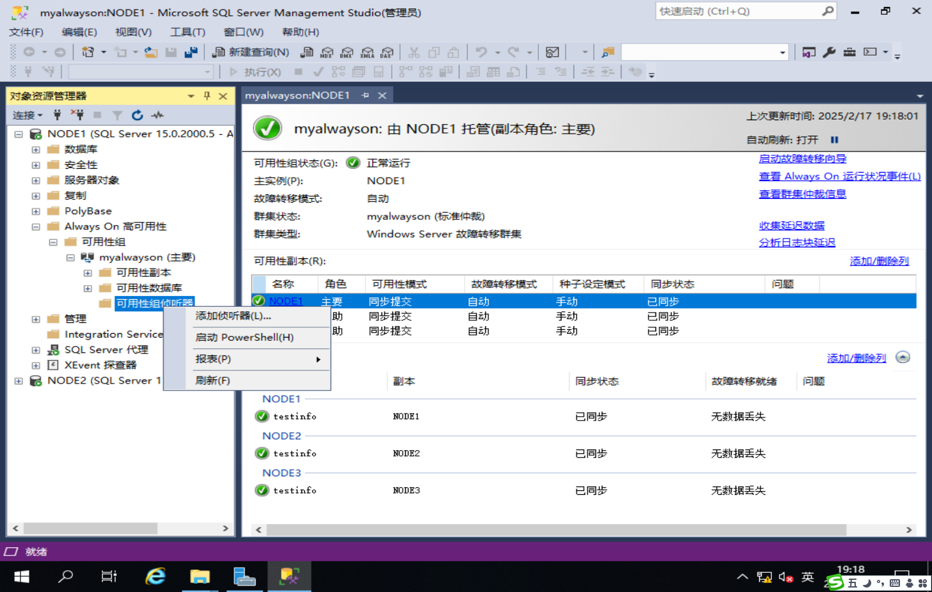This screenshot has width=932, height=592.
Task: Click the Quick Launch search box
Action: click(x=746, y=11)
